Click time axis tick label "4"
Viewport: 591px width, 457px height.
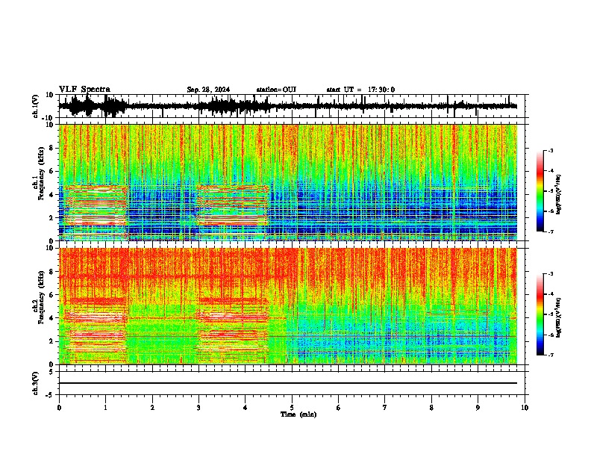[x=246, y=408]
